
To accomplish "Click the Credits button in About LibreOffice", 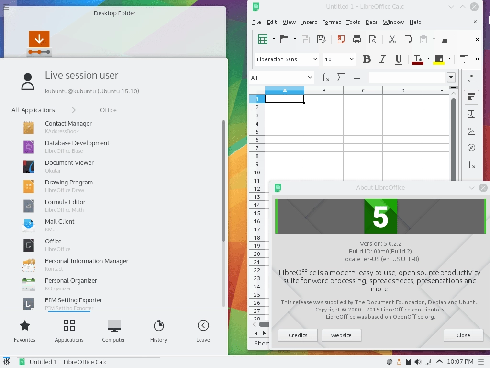I will pos(298,335).
